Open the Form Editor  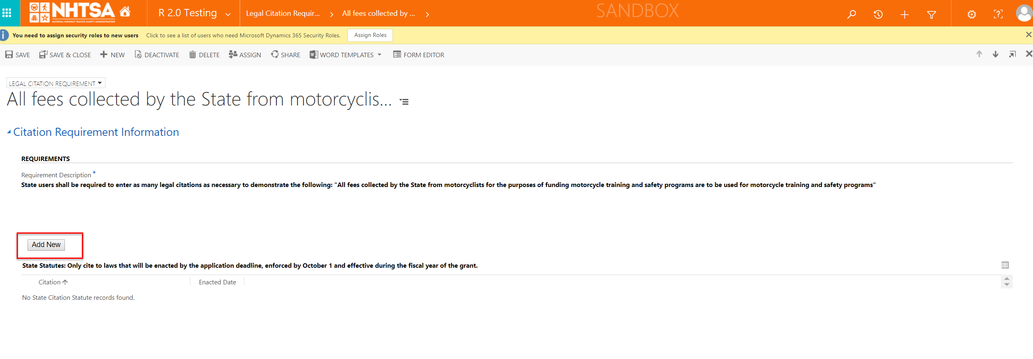[x=418, y=55]
